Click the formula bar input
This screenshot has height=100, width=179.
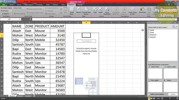tap(104, 19)
